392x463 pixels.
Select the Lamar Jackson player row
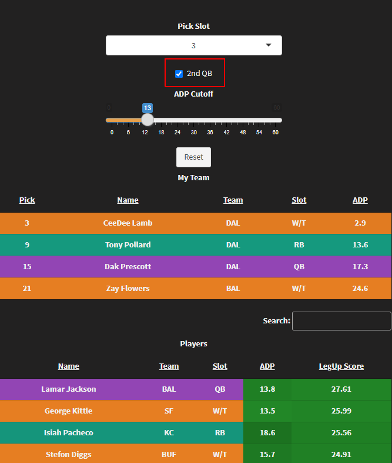[x=196, y=389]
